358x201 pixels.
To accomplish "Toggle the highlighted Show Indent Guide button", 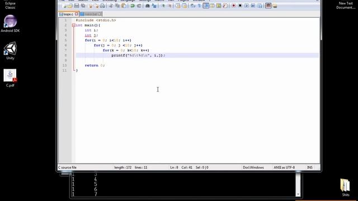I will [x=206, y=6].
